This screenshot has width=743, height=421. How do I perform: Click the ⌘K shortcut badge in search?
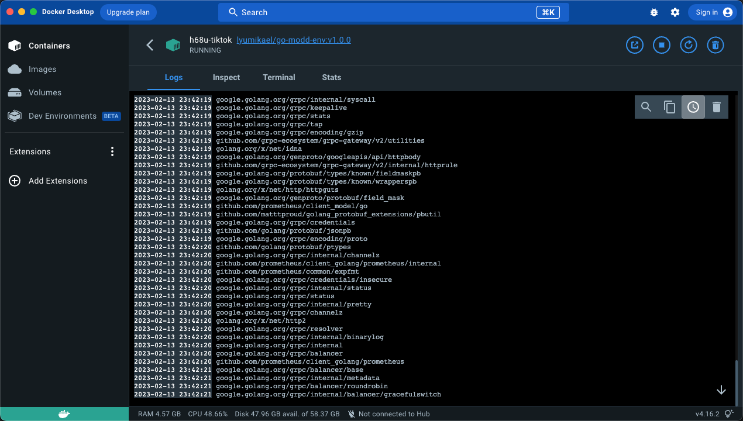pos(548,12)
